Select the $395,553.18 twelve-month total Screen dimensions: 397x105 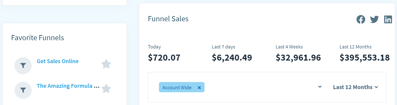pyautogui.click(x=365, y=58)
